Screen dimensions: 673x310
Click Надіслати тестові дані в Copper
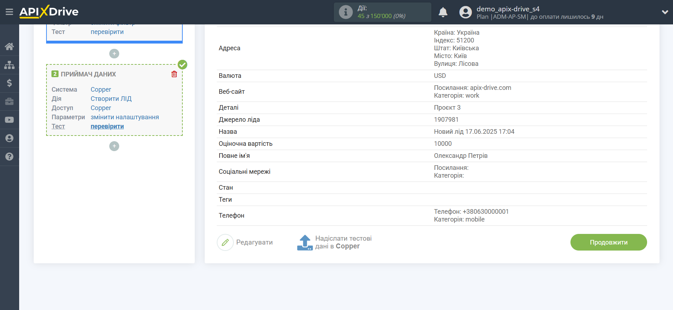(x=343, y=242)
